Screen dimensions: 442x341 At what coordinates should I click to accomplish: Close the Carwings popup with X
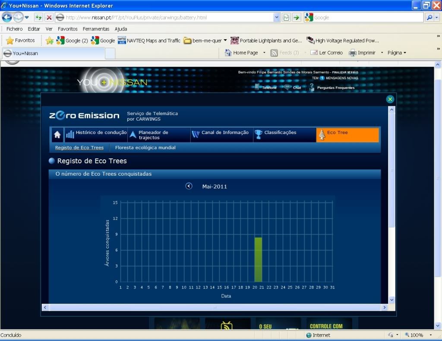tap(390, 99)
